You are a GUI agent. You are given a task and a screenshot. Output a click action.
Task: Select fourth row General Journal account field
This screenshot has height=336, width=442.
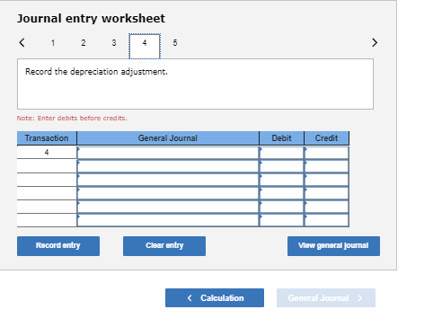(x=168, y=193)
